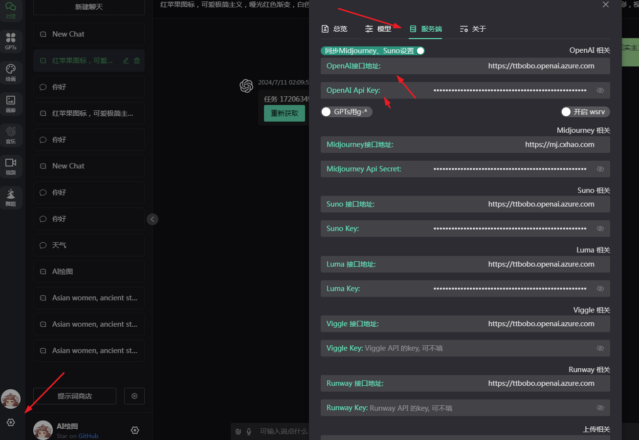Close the settings dialog with the X
This screenshot has height=440, width=639.
[606, 4]
